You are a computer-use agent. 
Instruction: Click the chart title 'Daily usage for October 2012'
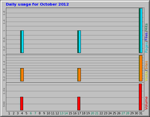37,4
